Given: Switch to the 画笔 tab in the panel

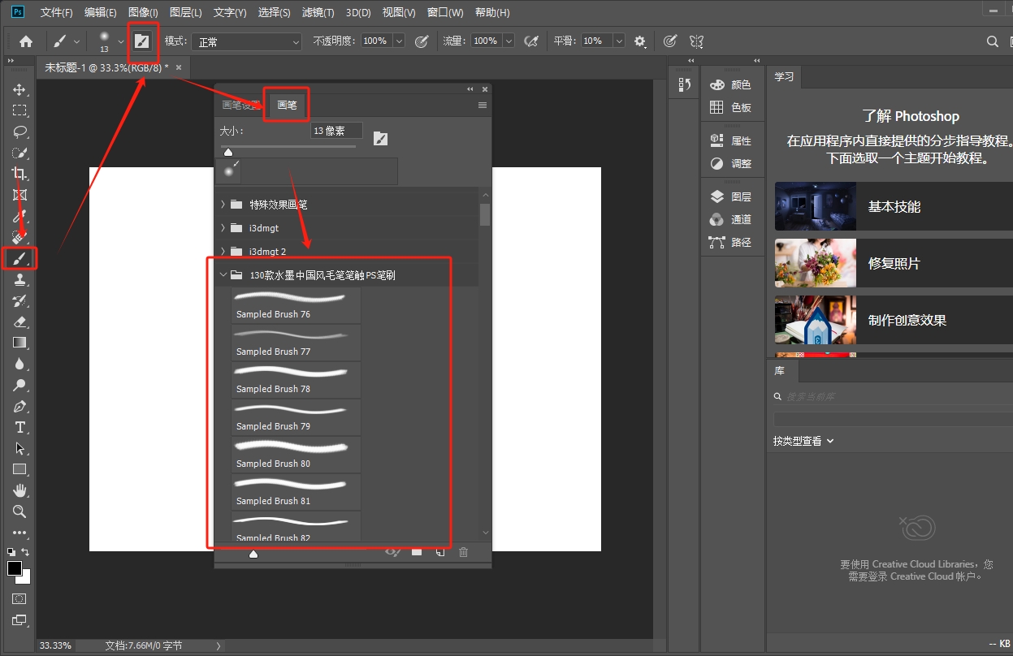Looking at the screenshot, I should tap(286, 105).
